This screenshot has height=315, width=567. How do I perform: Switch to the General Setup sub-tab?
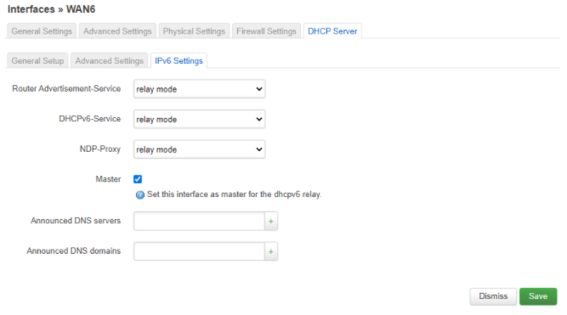point(37,60)
